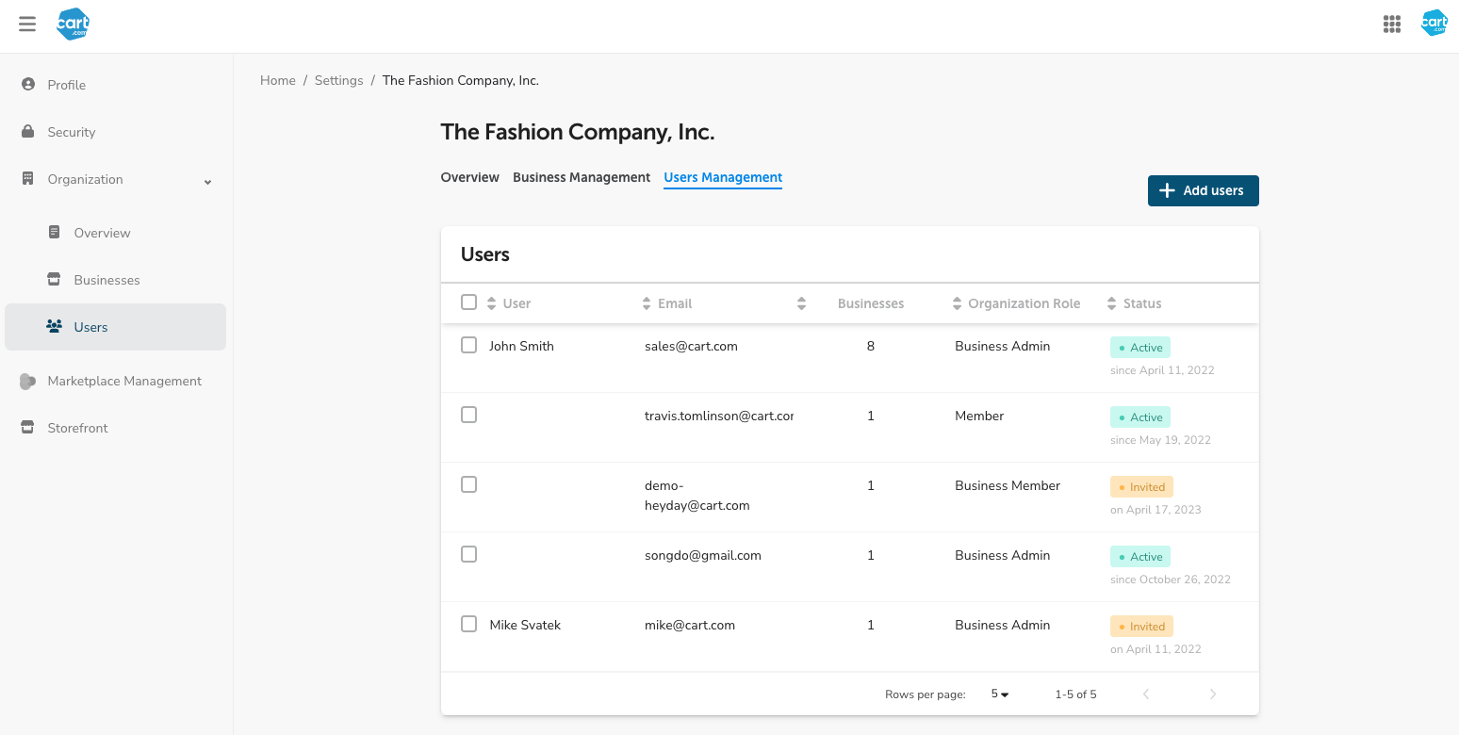Click the Marketplace Management icon in sidebar
The width and height of the screenshot is (1459, 735).
click(x=28, y=381)
